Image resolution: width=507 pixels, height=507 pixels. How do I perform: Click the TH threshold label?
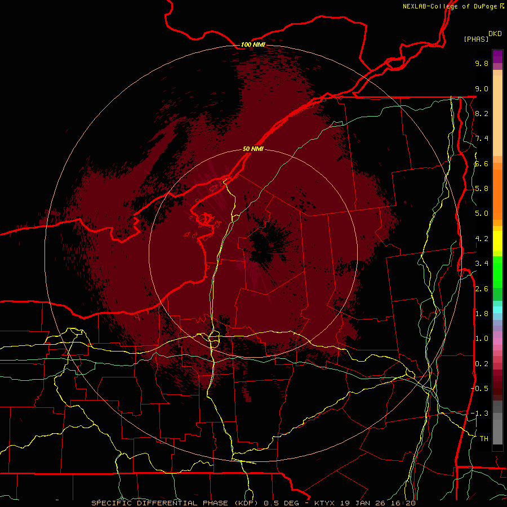(484, 439)
